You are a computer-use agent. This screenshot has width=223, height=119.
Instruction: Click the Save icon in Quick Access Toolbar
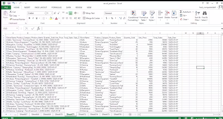coord(9,3)
